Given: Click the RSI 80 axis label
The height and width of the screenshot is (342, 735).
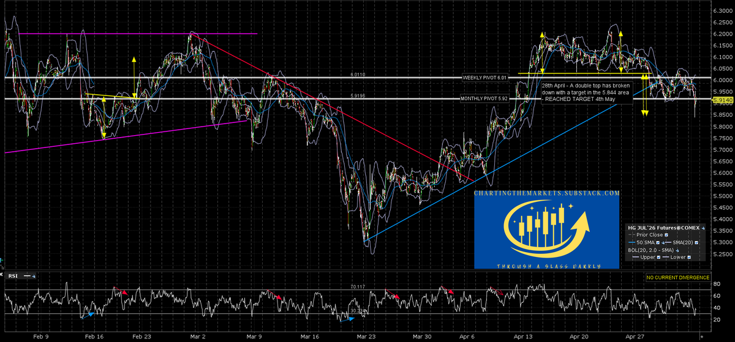Looking at the screenshot, I should [718, 283].
